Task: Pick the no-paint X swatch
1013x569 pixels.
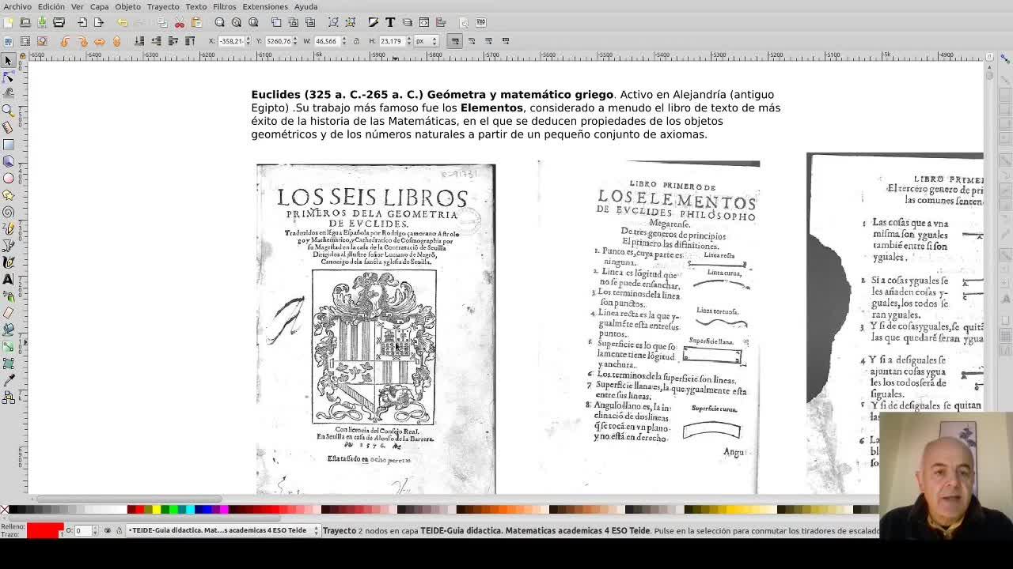Action: [x=4, y=510]
